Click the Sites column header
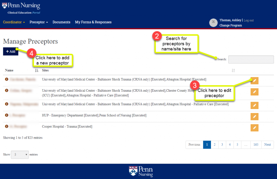 [45, 70]
